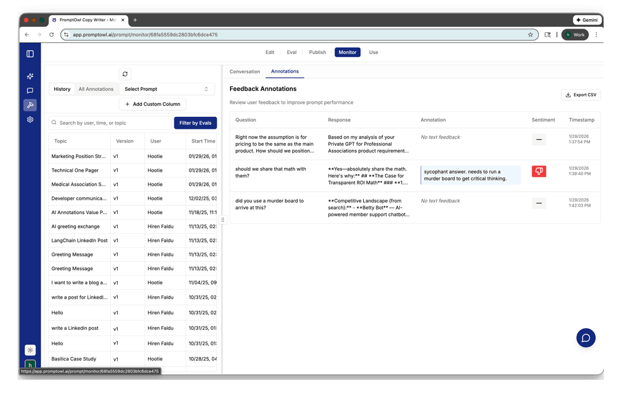Bookmark the page with the star icon
The width and height of the screenshot is (623, 400).
[x=530, y=34]
